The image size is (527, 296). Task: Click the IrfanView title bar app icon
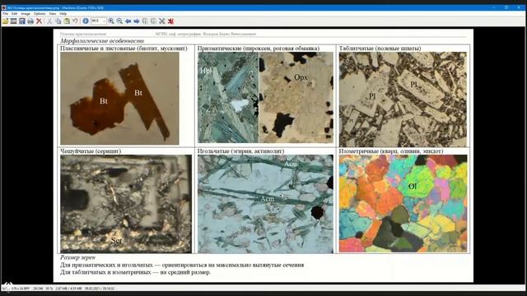pos(3,7)
